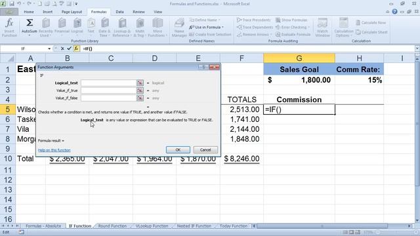Click the Select All corner button
This screenshot has height=236, width=420.
tap(8, 58)
